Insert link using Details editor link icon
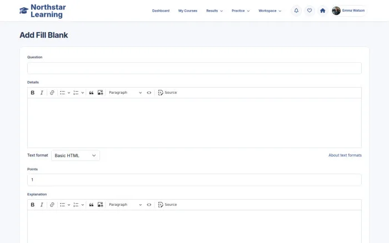This screenshot has height=243, width=389. pos(52,93)
